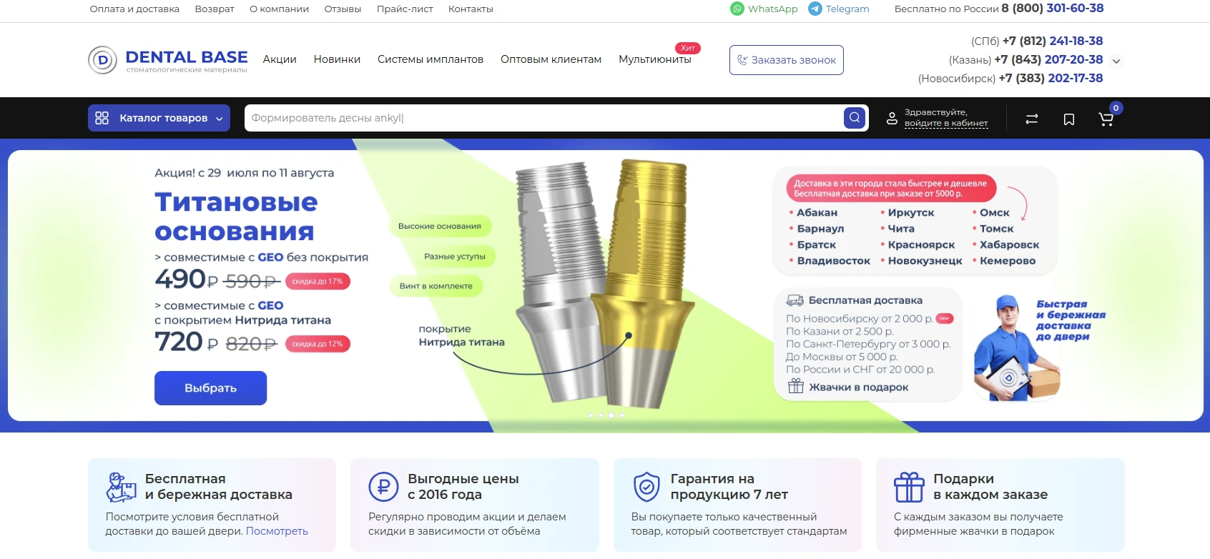1210x559 pixels.
Task: Open the shopping cart icon
Action: coord(1106,119)
